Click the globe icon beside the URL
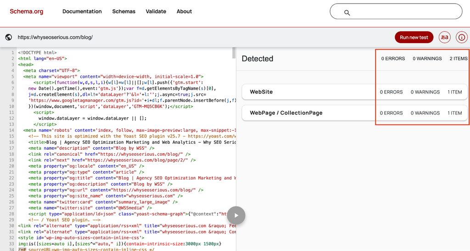The width and height of the screenshot is (470, 251). click(9, 37)
